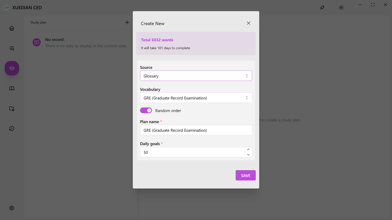Click 'It will take 101 days' text
The height and width of the screenshot is (220, 392).
[x=166, y=48]
